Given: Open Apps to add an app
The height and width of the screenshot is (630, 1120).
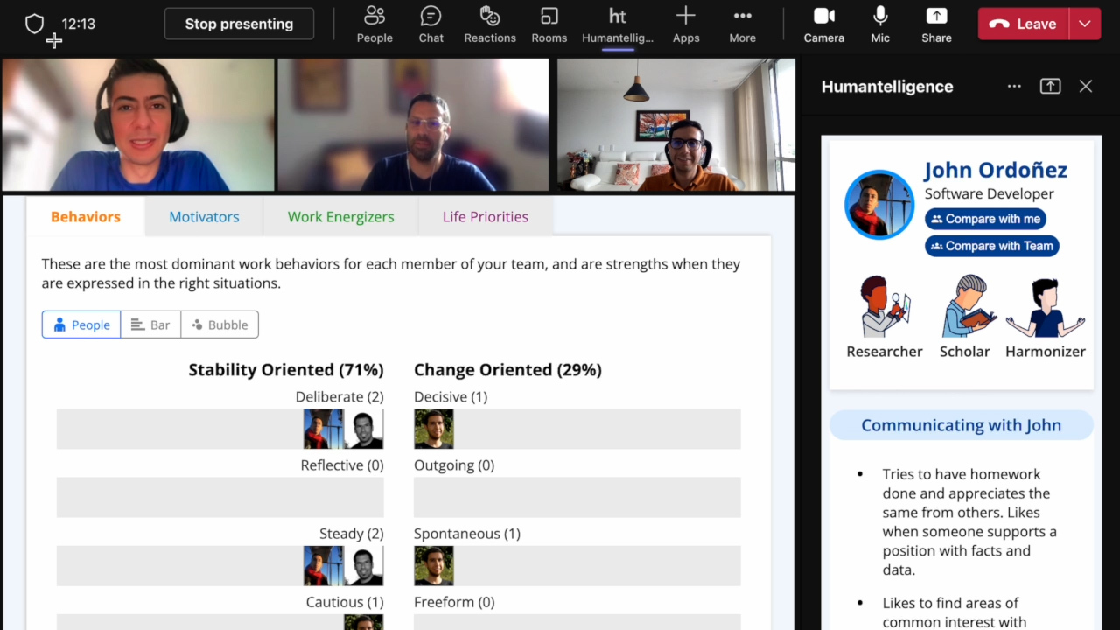Looking at the screenshot, I should point(686,24).
